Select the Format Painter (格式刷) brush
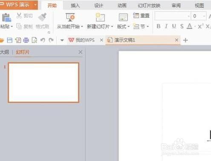Screen dimensions: 211x161 [x=42, y=17]
